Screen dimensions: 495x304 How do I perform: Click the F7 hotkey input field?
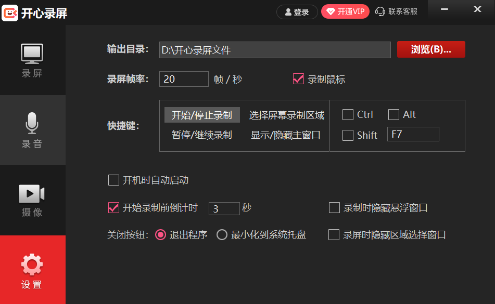[x=413, y=134]
